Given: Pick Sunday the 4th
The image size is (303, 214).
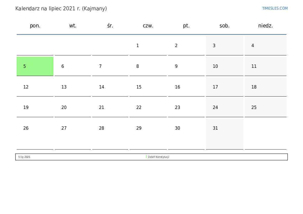Looking at the screenshot, I should (265, 46).
